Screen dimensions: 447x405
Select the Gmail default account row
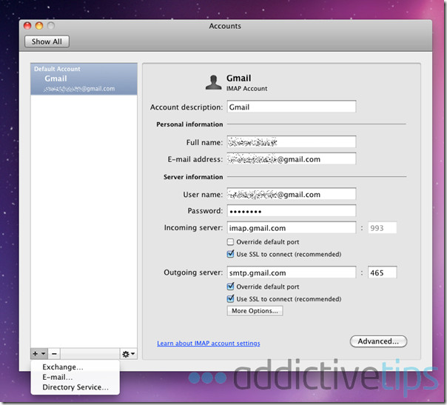84,79
